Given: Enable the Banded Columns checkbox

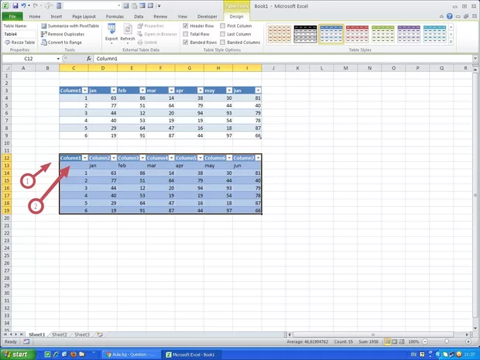Looking at the screenshot, I should click(224, 43).
